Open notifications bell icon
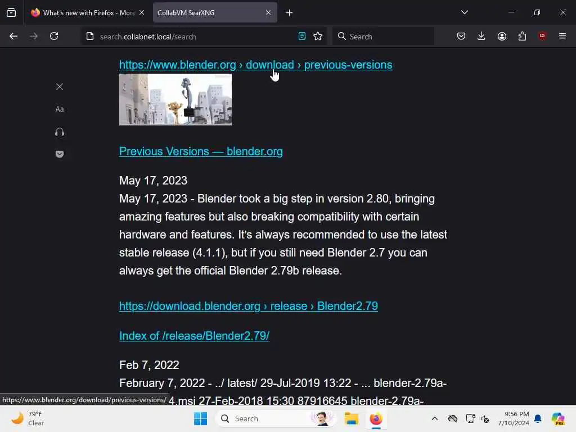This screenshot has width=576, height=432. coord(538,418)
